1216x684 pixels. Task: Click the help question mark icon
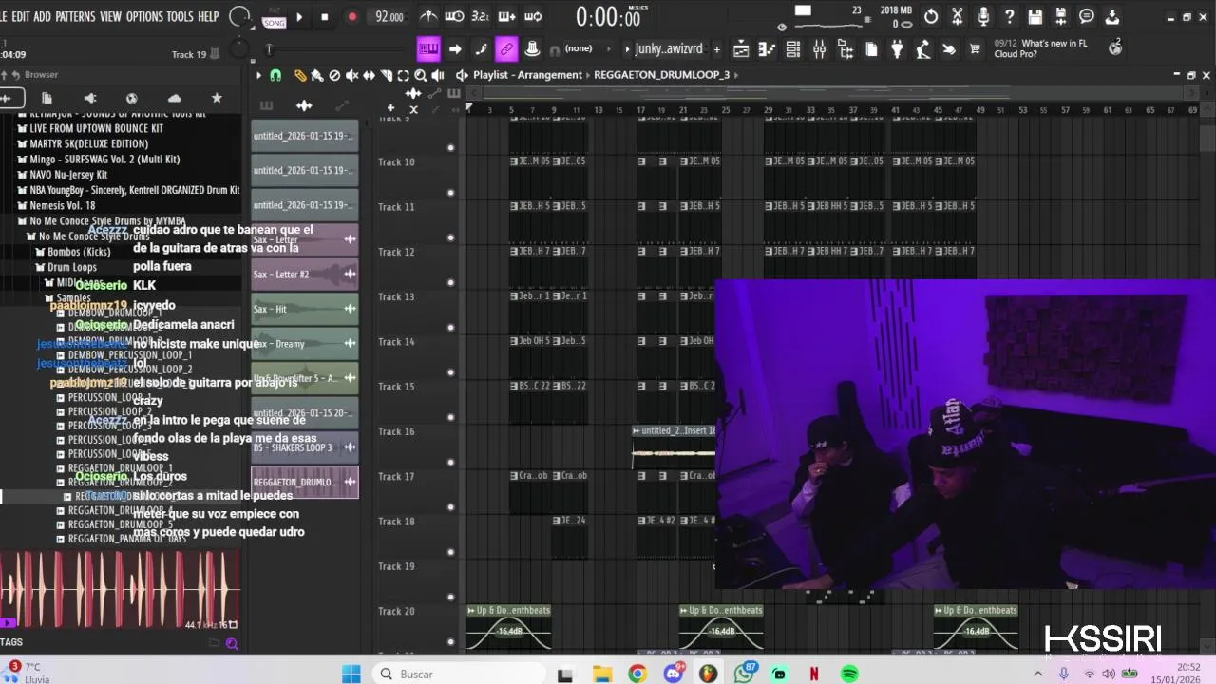tap(1009, 17)
